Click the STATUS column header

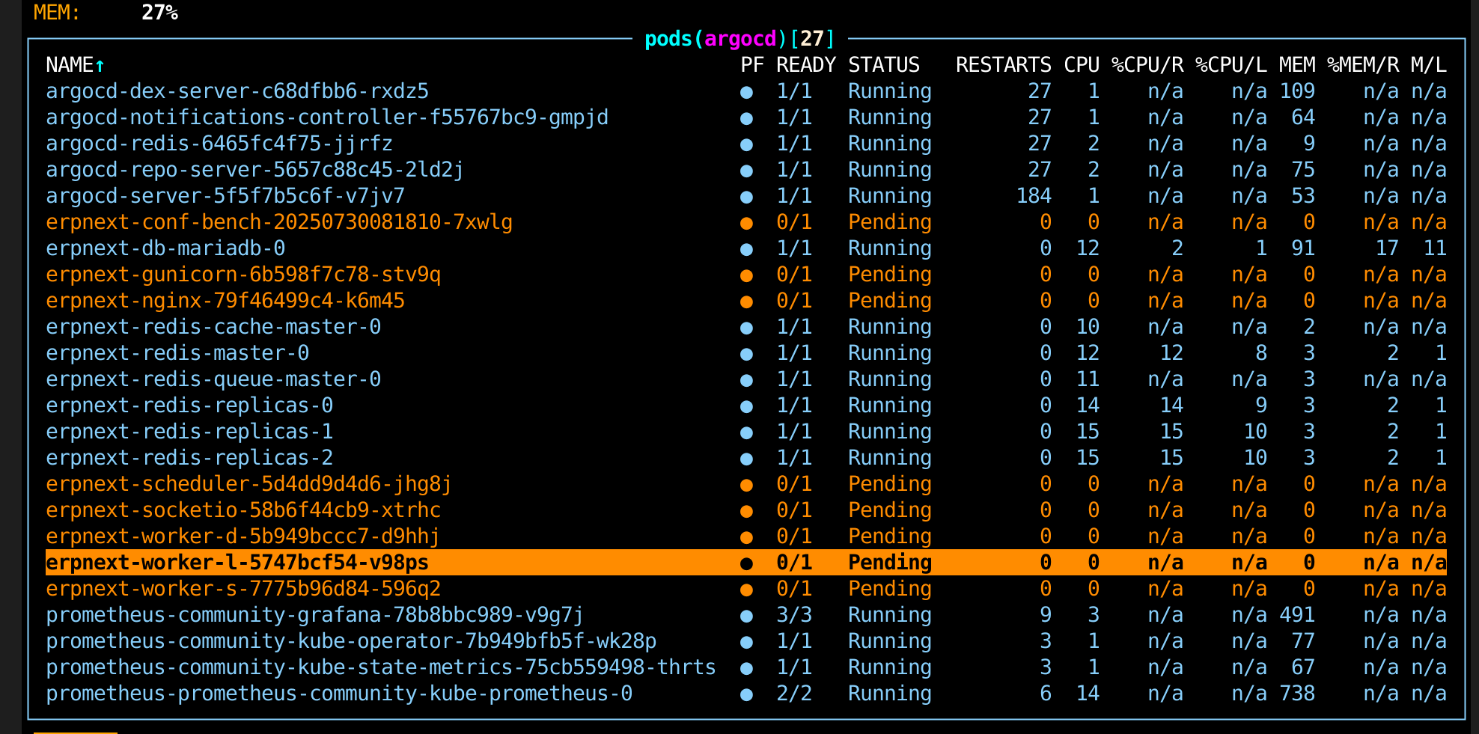pos(884,65)
